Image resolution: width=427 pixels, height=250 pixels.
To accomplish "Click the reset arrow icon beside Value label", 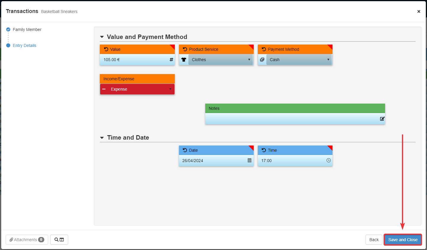I will tap(106, 49).
